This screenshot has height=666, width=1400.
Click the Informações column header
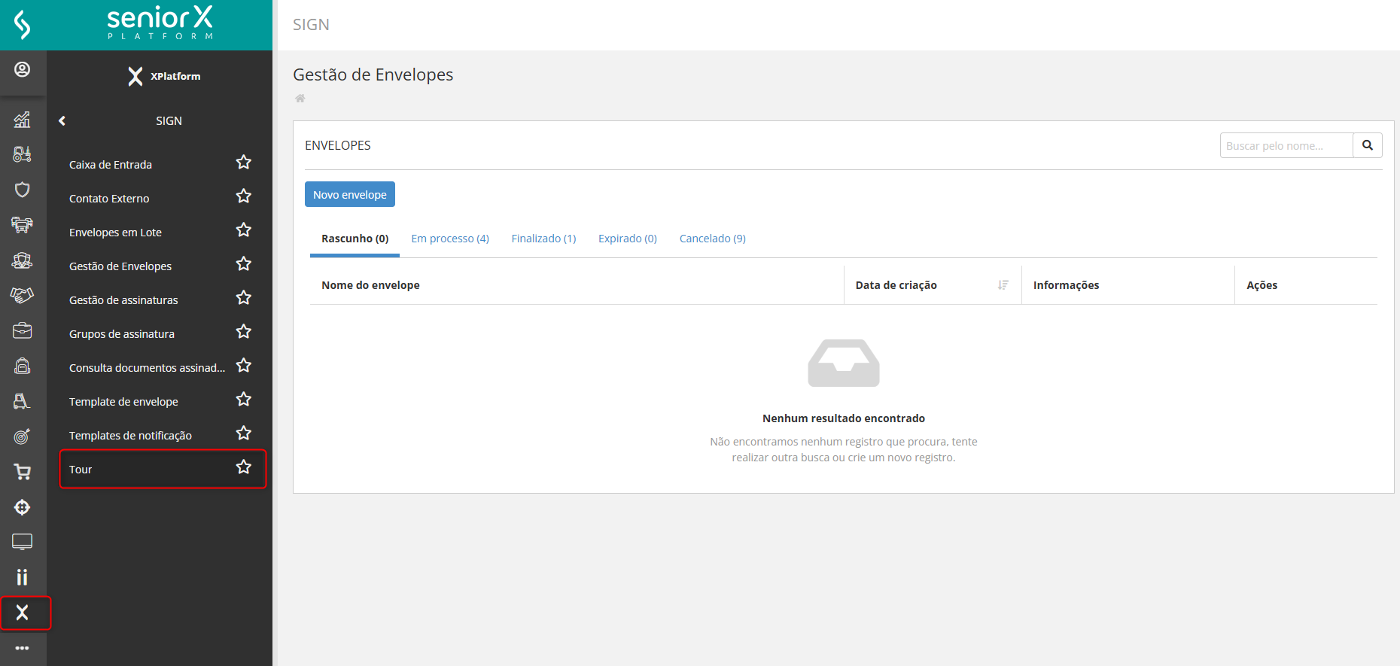tap(1066, 285)
